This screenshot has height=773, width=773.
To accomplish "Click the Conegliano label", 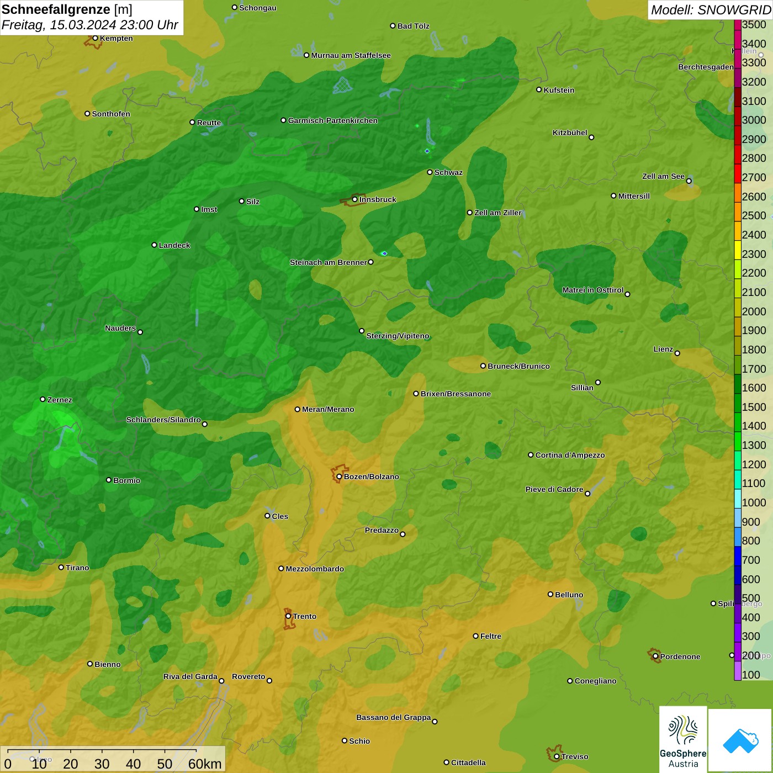I will coord(595,681).
